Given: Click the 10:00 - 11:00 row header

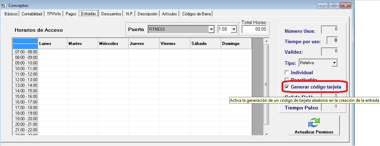Looking at the screenshot, I should pyautogui.click(x=25, y=68).
